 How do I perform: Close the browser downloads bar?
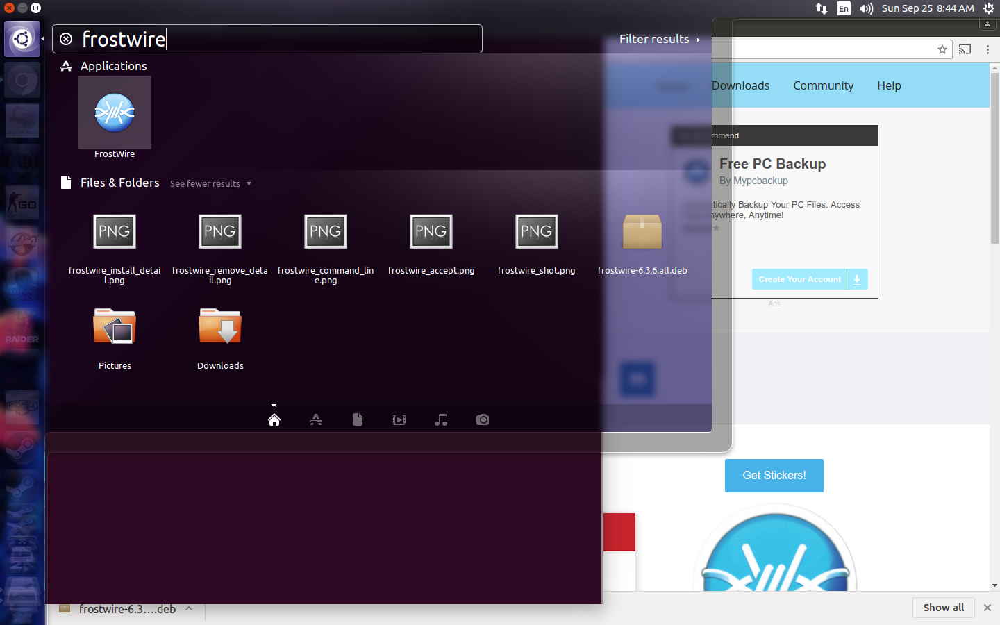[987, 608]
